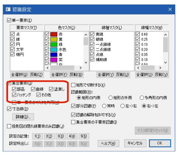Click the red color swatch
Screen dimensions: 180x155
(x=54, y=34)
